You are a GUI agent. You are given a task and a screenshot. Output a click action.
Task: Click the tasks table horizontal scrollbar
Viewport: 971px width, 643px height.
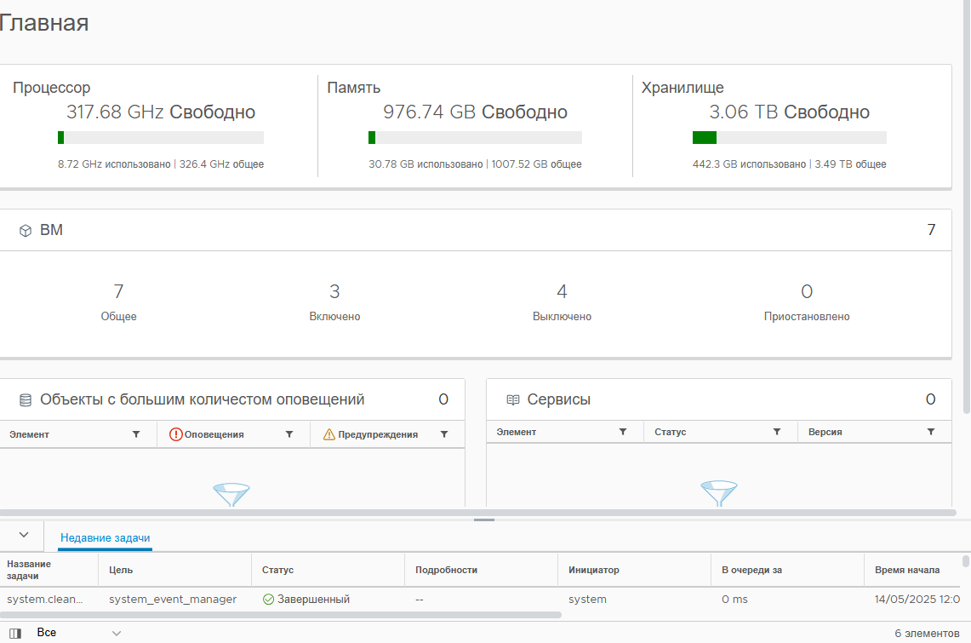point(281,615)
